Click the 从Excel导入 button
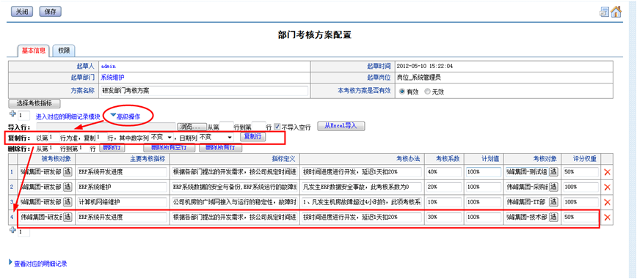Screen dimensions: 637x279 point(341,126)
